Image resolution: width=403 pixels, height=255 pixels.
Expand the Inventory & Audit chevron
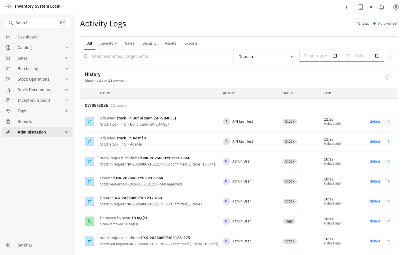[67, 100]
